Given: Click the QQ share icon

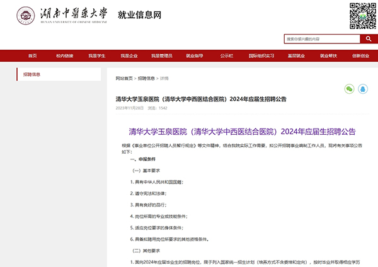Looking at the screenshot, I should pyautogui.click(x=363, y=89).
